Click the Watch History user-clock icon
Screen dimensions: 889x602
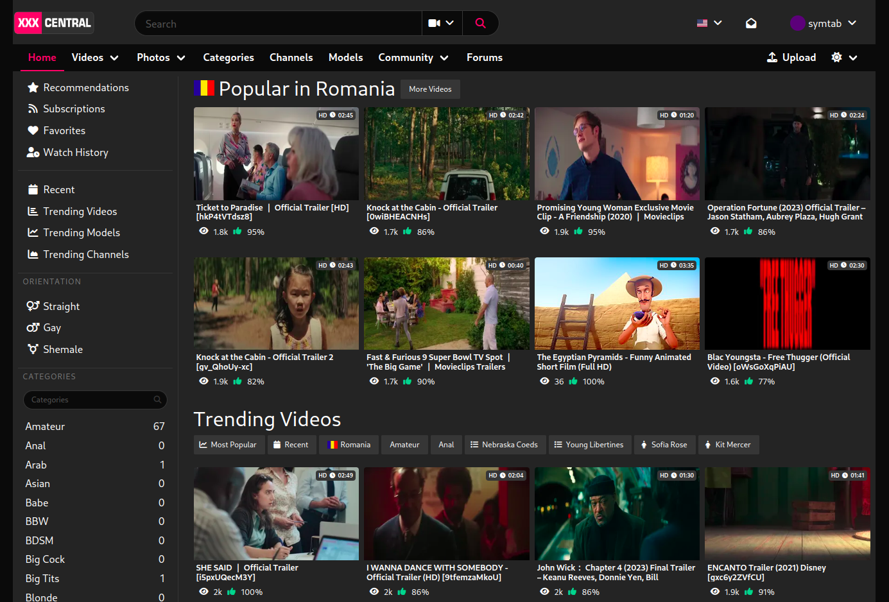[x=33, y=152]
